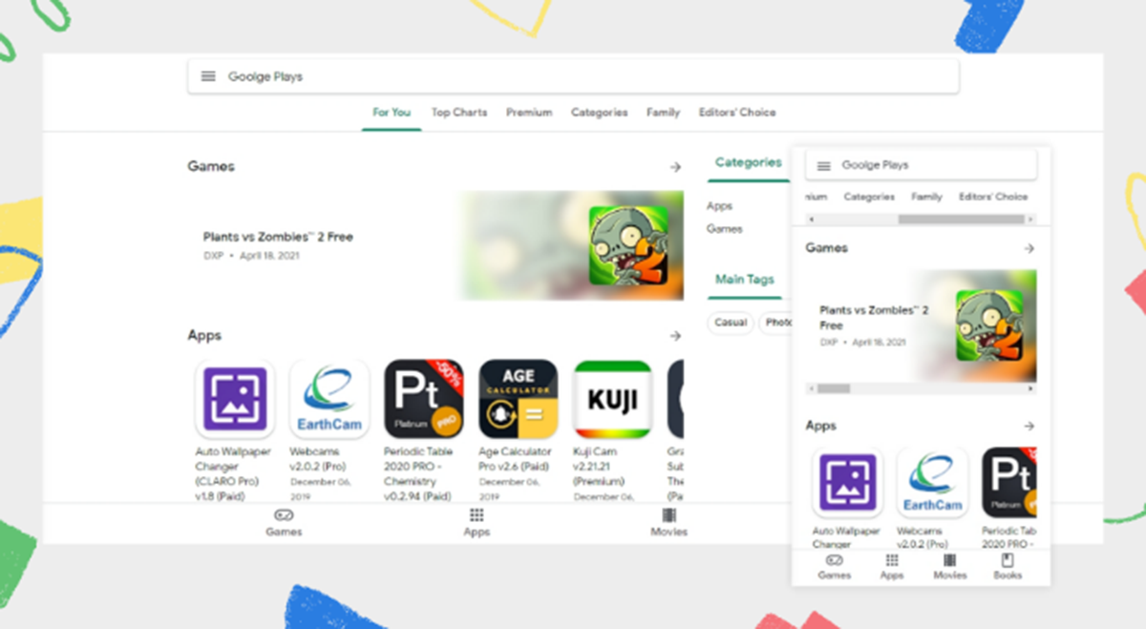Click the Games arrow in mobile preview
The image size is (1146, 629).
coord(1029,248)
